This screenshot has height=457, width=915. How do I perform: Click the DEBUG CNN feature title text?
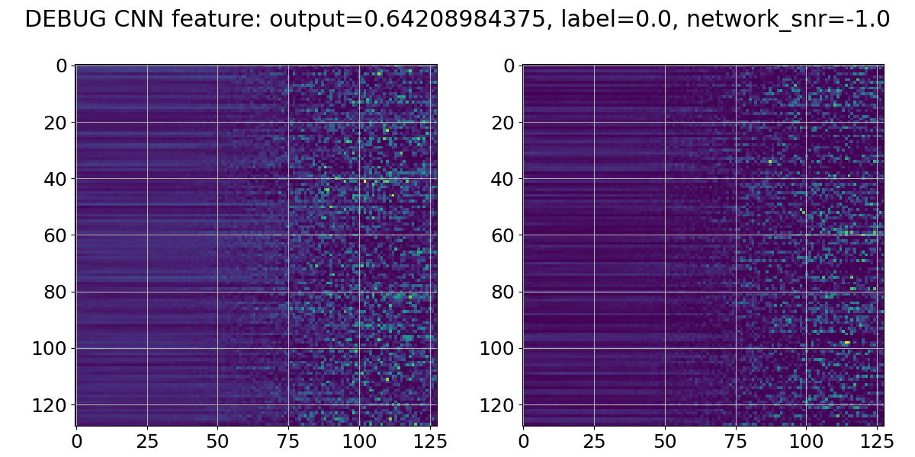457,19
